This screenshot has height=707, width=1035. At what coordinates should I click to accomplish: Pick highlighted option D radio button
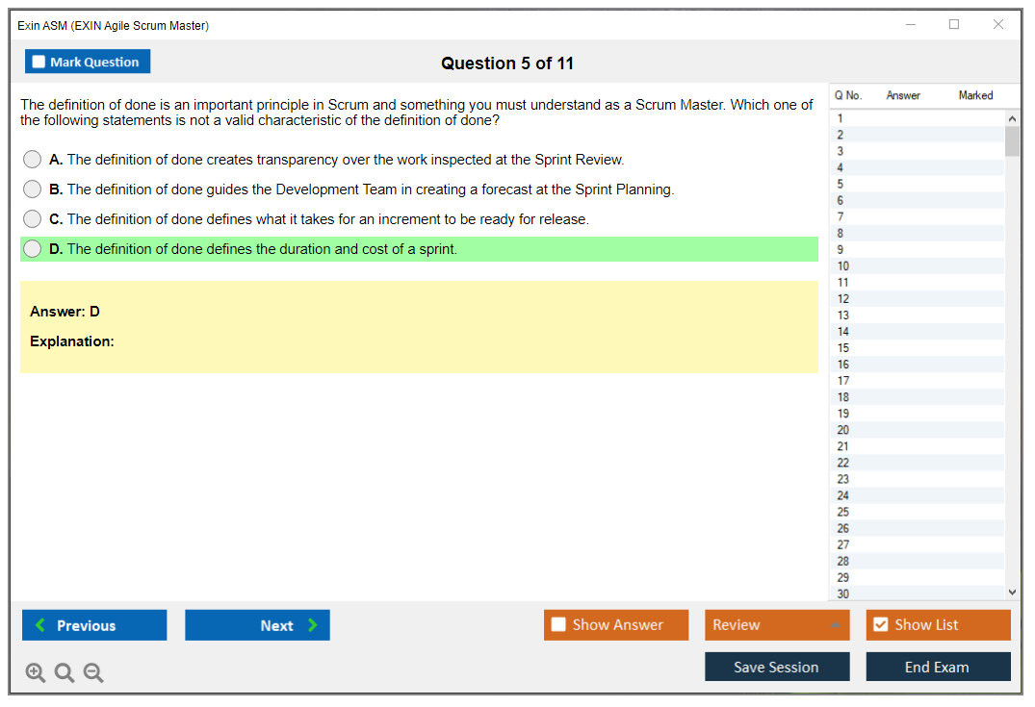point(33,249)
